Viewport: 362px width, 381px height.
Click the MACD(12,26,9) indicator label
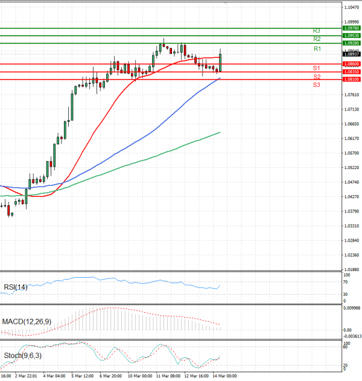(27, 322)
